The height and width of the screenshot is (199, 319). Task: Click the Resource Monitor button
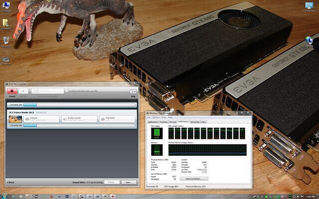194,178
